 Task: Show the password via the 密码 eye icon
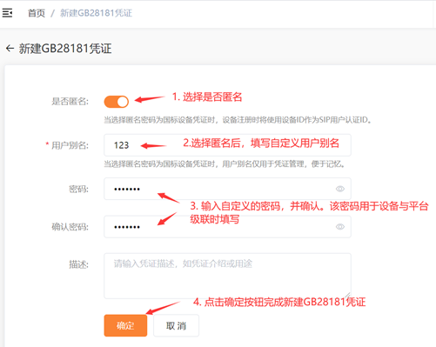340,189
